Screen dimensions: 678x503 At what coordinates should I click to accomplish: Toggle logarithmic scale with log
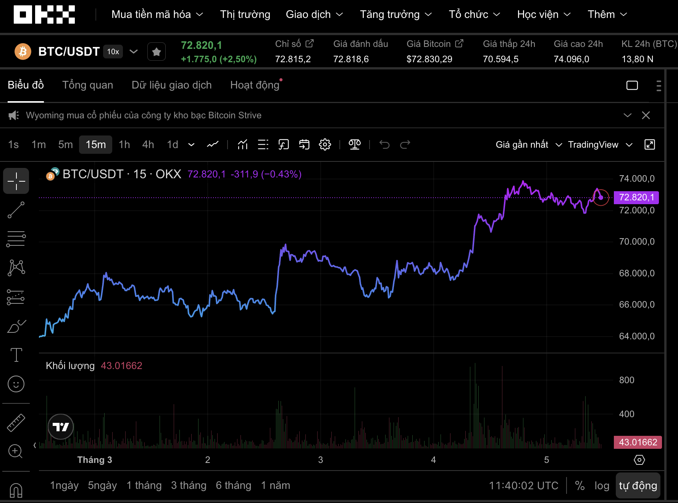(602, 485)
